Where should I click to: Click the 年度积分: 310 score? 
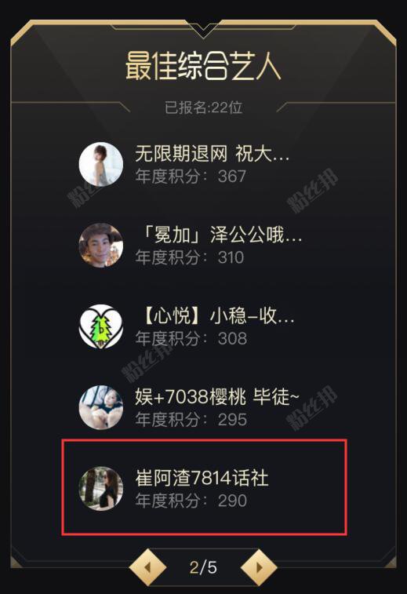tap(189, 257)
